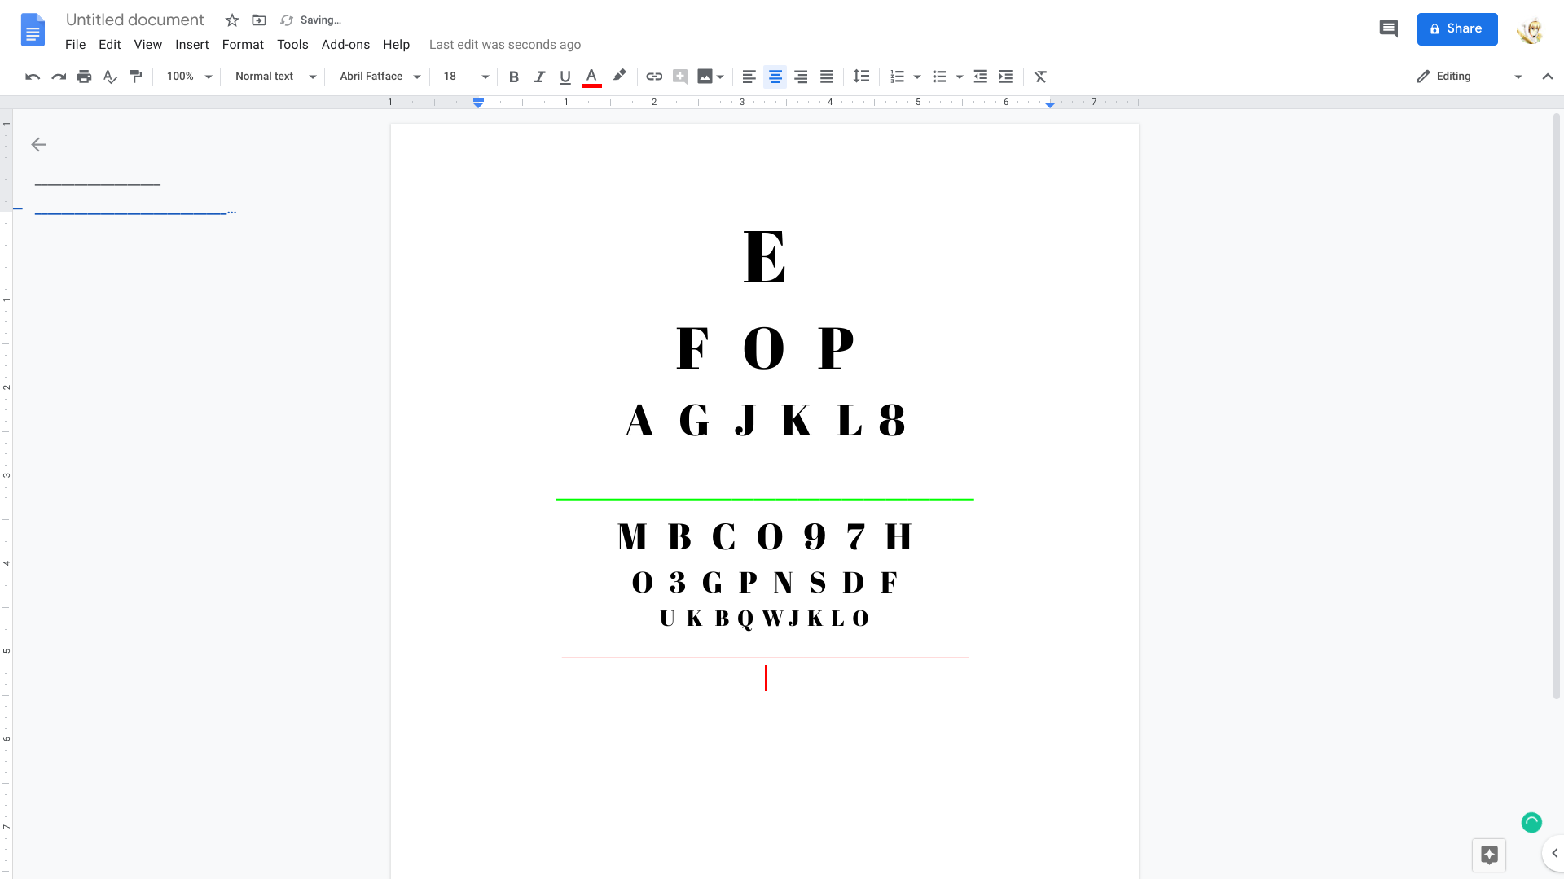Click the insert link icon
This screenshot has width=1564, height=879.
coord(654,77)
